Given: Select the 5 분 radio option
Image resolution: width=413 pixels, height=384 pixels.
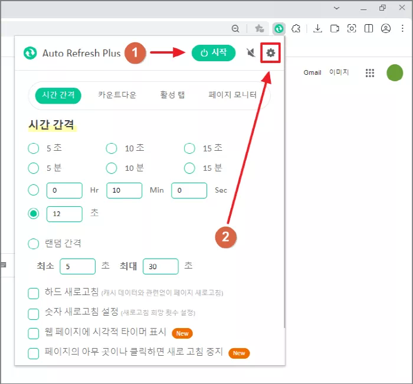Looking at the screenshot, I should [34, 168].
